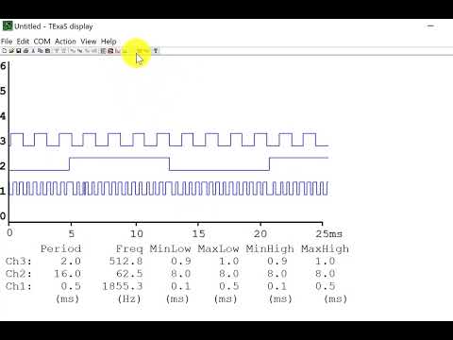
Task: Click the Print toolbar icon
Action: (25, 51)
